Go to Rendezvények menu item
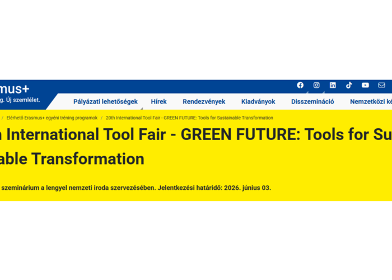Viewport: 392px width, 280px height. pyautogui.click(x=204, y=101)
